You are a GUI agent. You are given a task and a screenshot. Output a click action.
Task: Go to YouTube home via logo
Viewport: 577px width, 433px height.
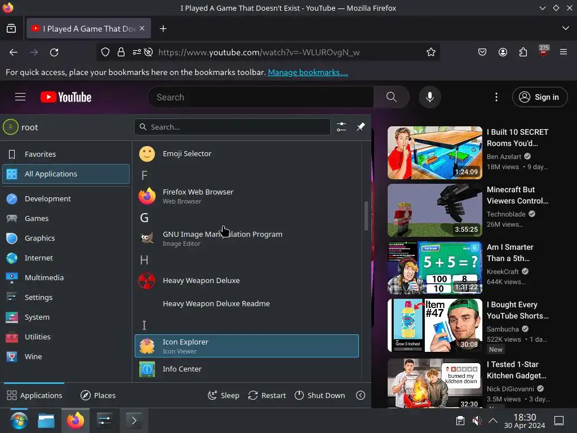[66, 97]
